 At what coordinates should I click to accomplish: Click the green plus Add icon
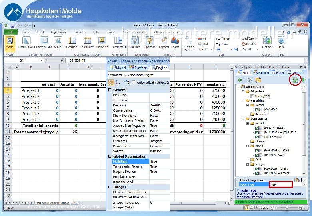pos(240,80)
